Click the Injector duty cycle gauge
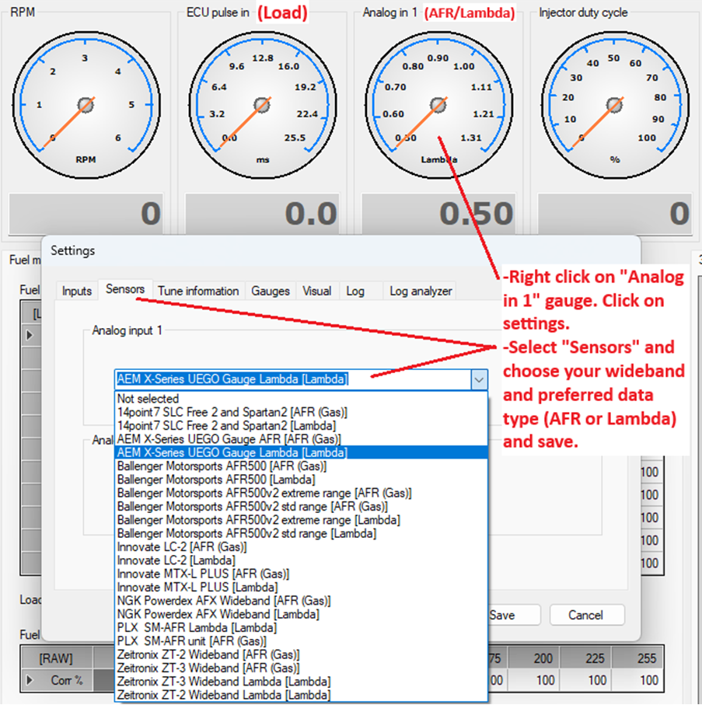 (615, 105)
